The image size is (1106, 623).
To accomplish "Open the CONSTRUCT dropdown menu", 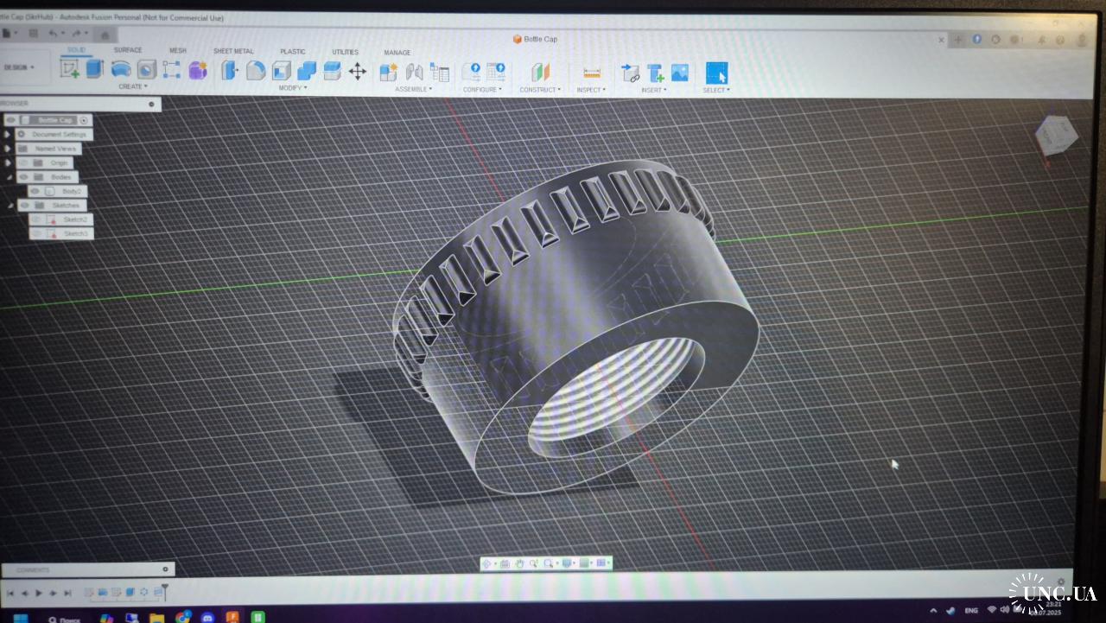I will coord(540,89).
